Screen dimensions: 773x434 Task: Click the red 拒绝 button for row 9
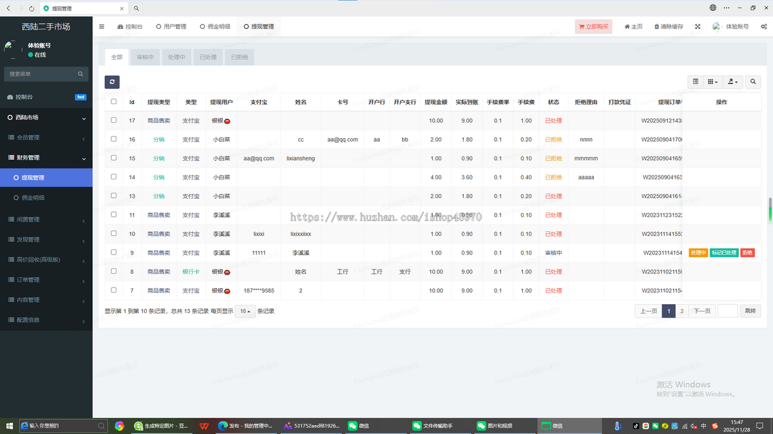747,253
